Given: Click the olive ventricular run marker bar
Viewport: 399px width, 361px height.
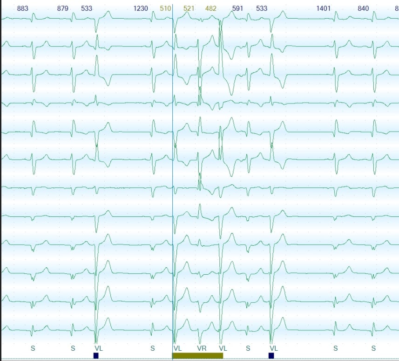Looking at the screenshot, I should click(x=197, y=356).
